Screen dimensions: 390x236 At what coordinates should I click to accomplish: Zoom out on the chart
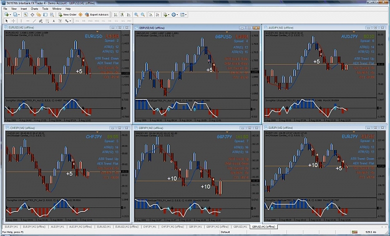pos(143,15)
